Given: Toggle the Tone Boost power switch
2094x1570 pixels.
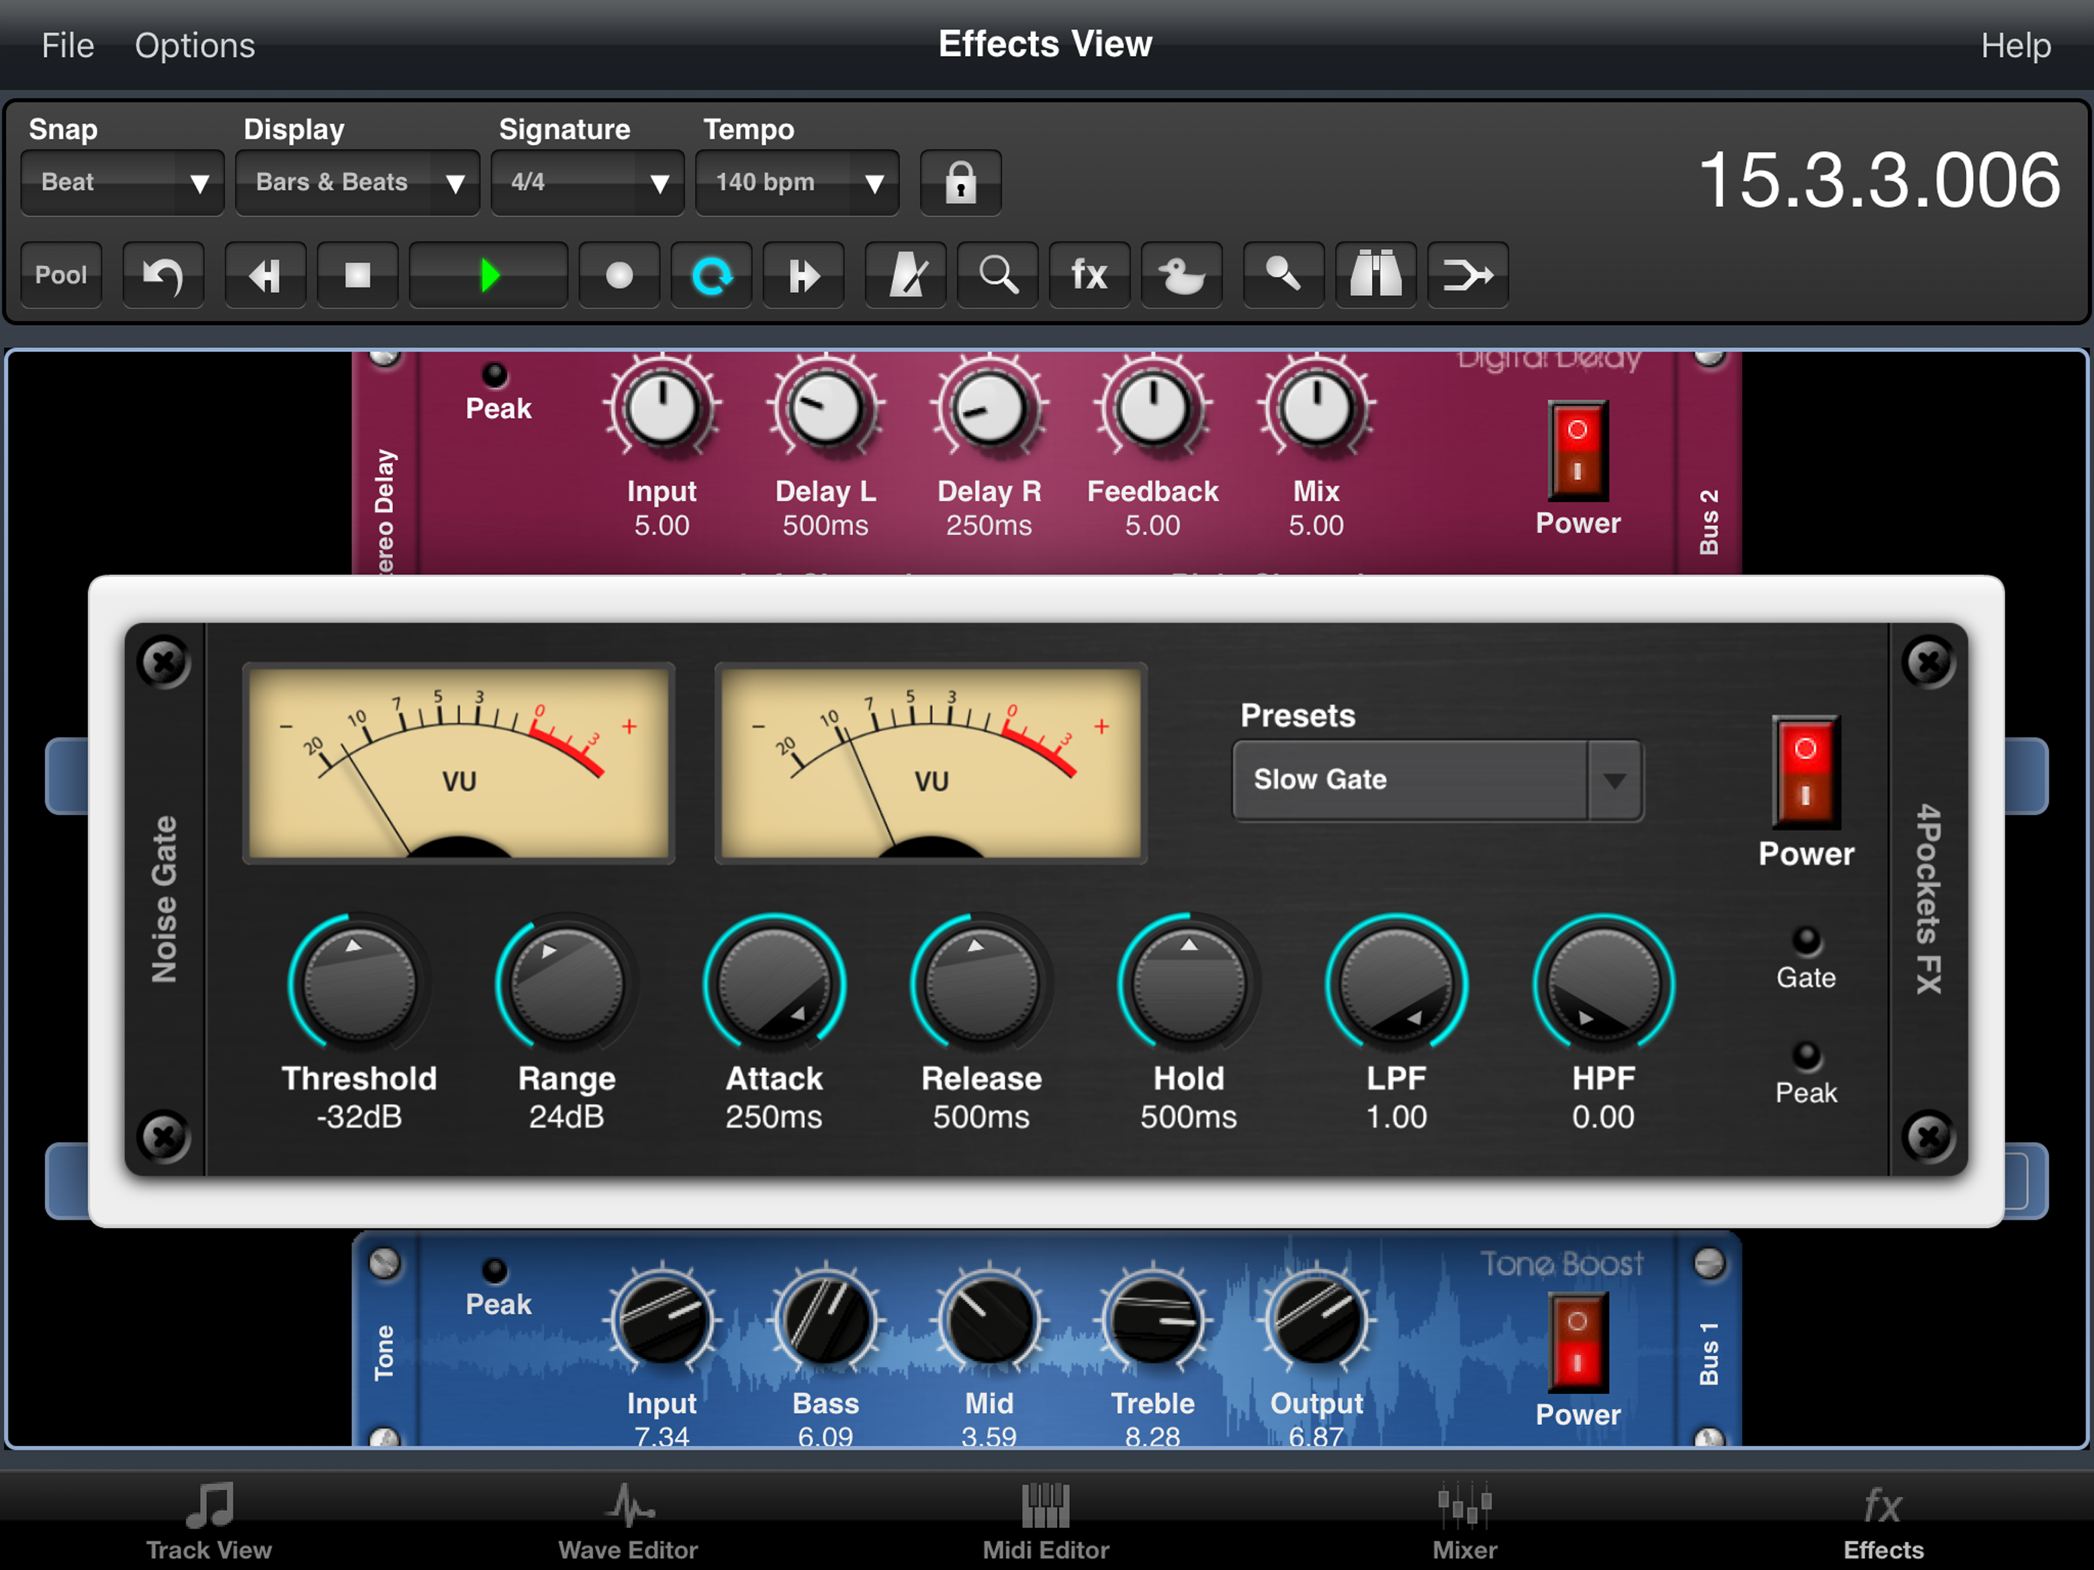Looking at the screenshot, I should click(1577, 1343).
